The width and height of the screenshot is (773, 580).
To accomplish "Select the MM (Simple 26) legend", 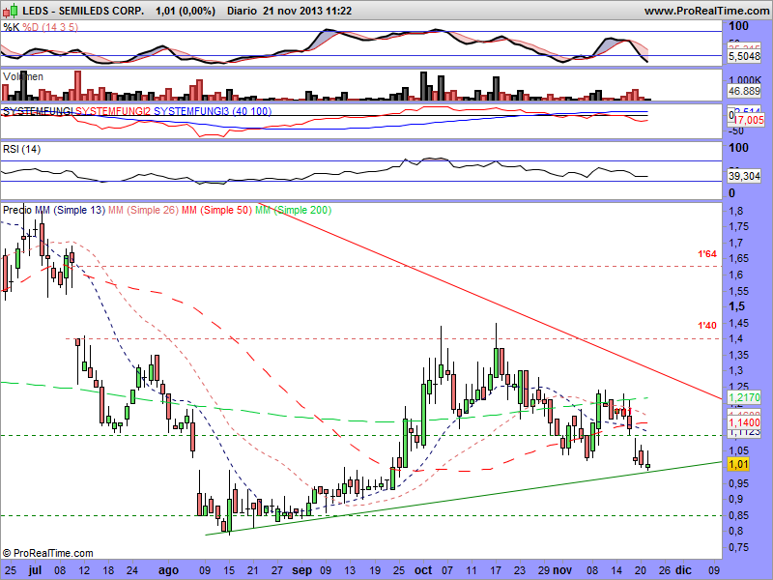I will coord(143,210).
